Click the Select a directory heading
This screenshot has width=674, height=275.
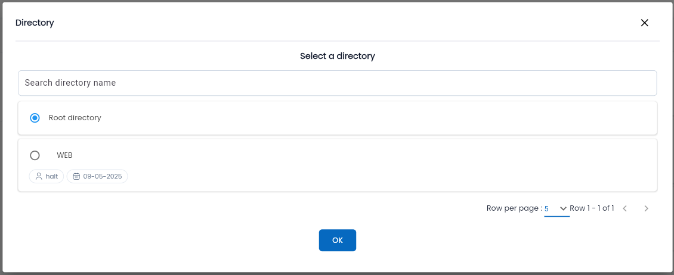tap(338, 56)
